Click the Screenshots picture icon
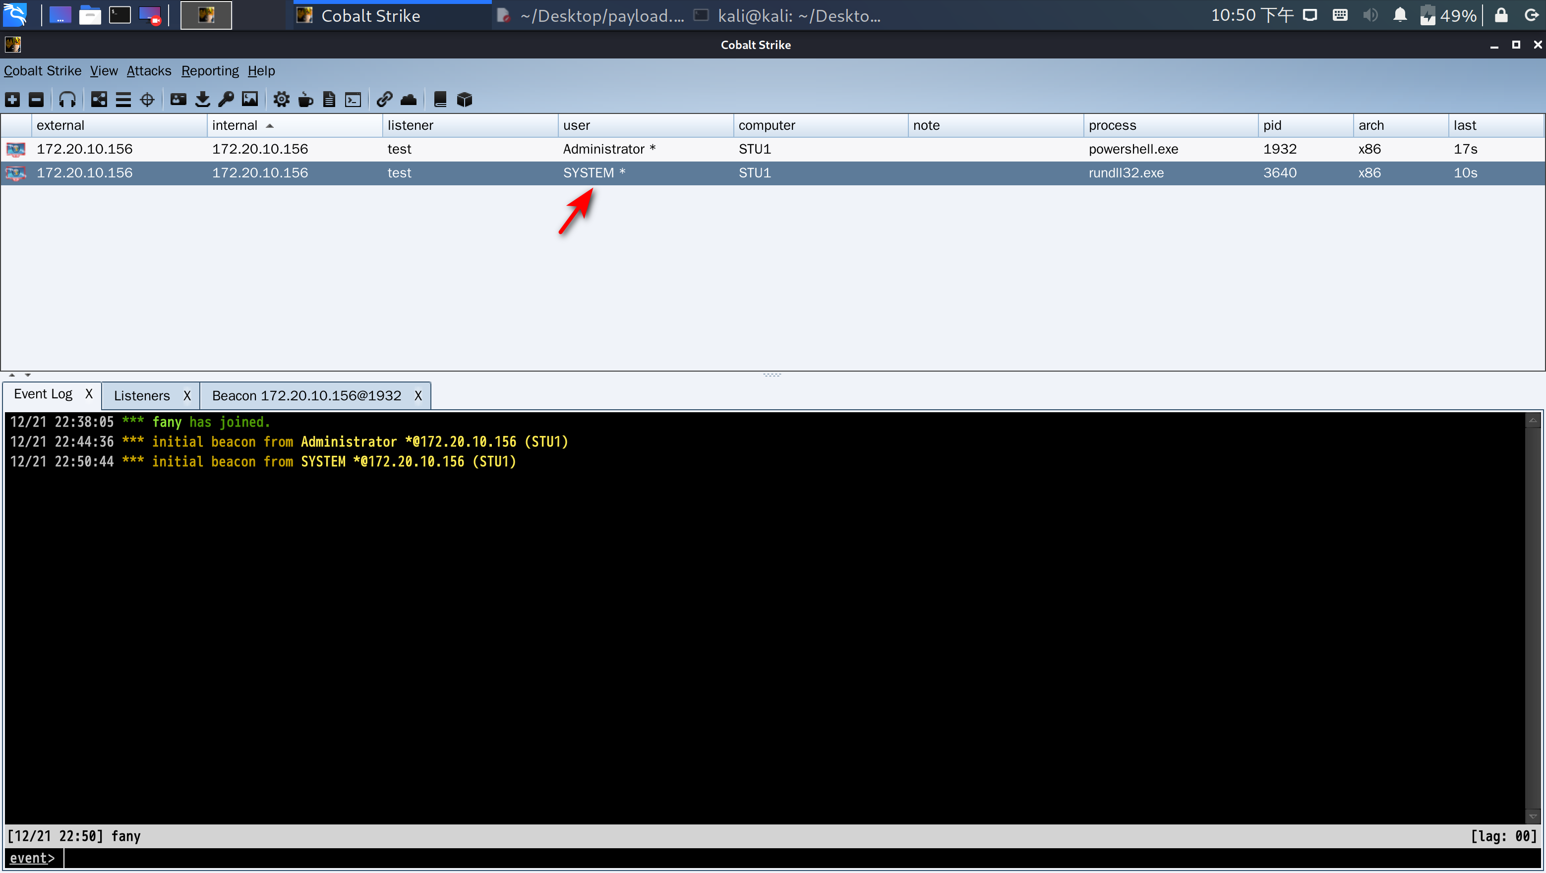Screen dimensions: 1546x873 pyautogui.click(x=250, y=100)
